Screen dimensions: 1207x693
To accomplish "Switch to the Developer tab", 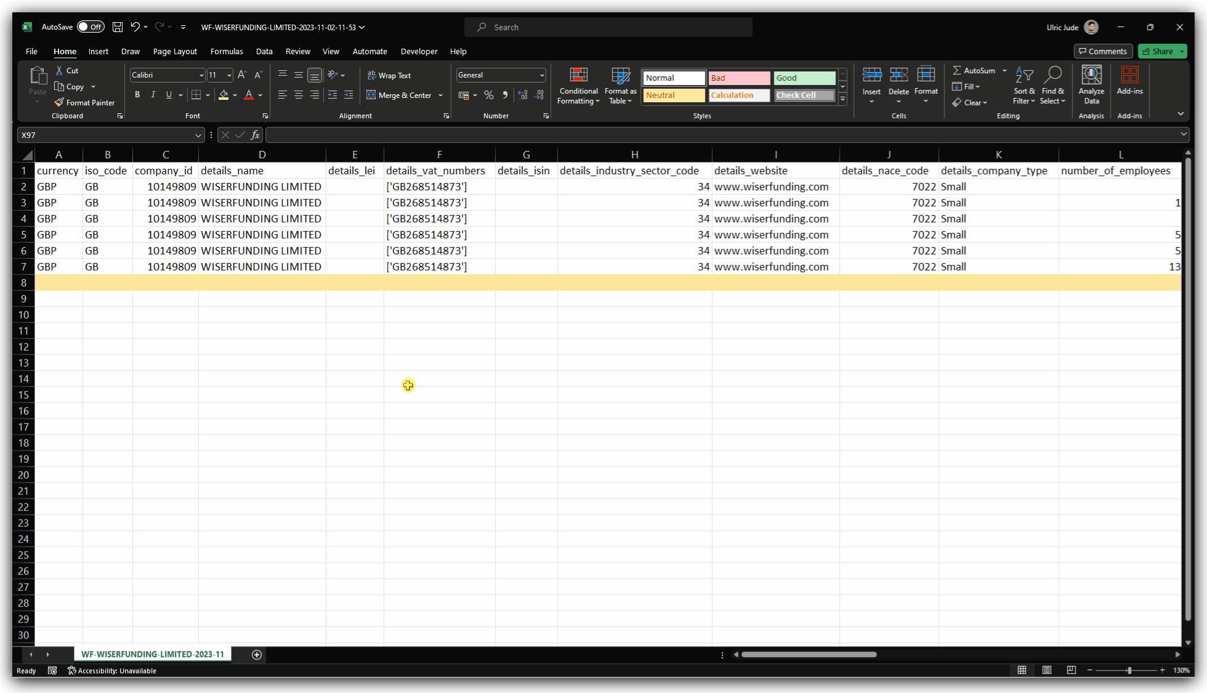I will pyautogui.click(x=419, y=52).
